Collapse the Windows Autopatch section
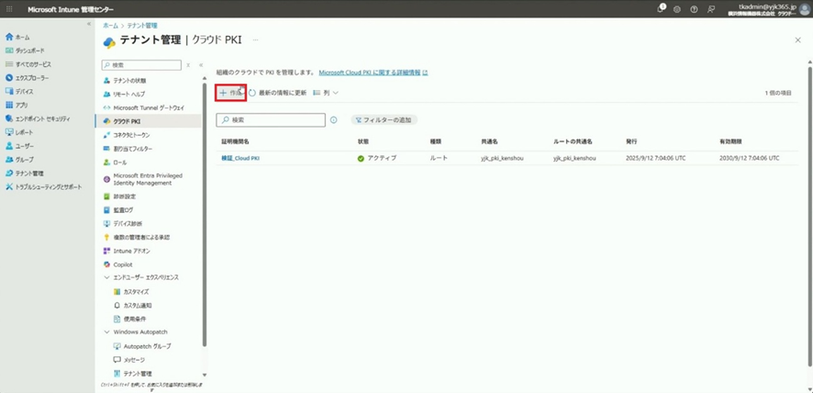The height and width of the screenshot is (393, 813). [106, 332]
